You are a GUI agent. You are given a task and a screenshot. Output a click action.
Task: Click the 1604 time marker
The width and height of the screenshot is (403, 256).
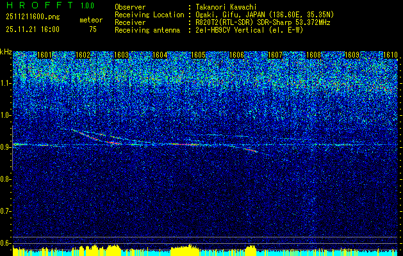(160, 55)
